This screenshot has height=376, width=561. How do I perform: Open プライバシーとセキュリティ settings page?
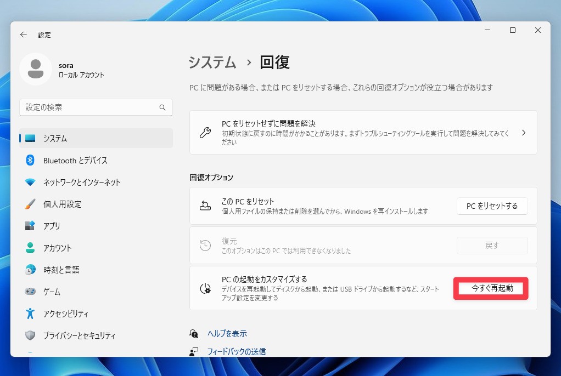[x=96, y=335]
